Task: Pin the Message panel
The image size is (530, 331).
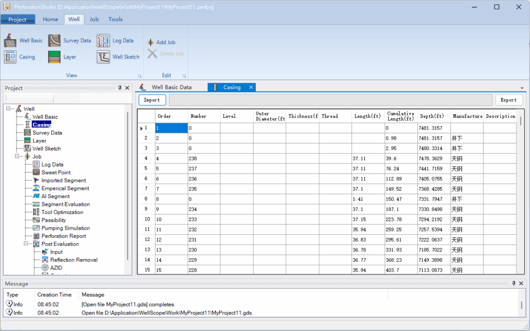Action: (x=514, y=283)
